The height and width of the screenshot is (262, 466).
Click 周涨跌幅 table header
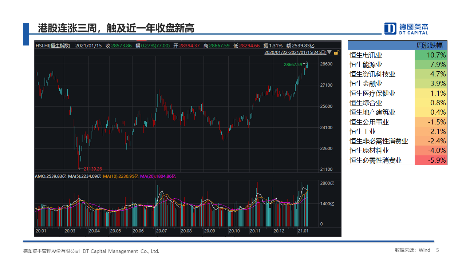pos(430,45)
